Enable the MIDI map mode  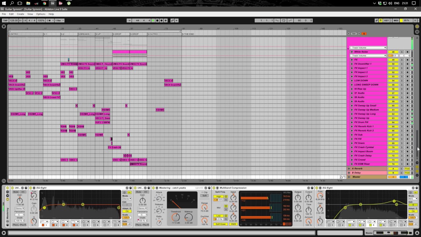[x=396, y=20]
